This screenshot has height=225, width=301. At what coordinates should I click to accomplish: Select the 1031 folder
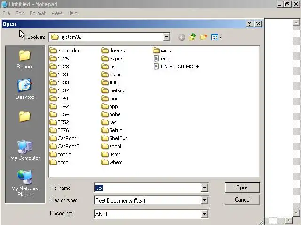click(59, 75)
